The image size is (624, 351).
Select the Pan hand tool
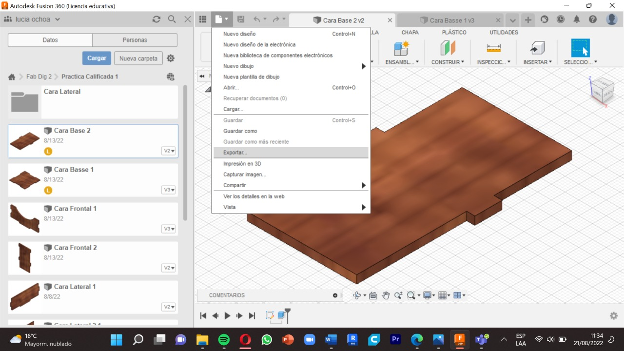[x=386, y=295]
